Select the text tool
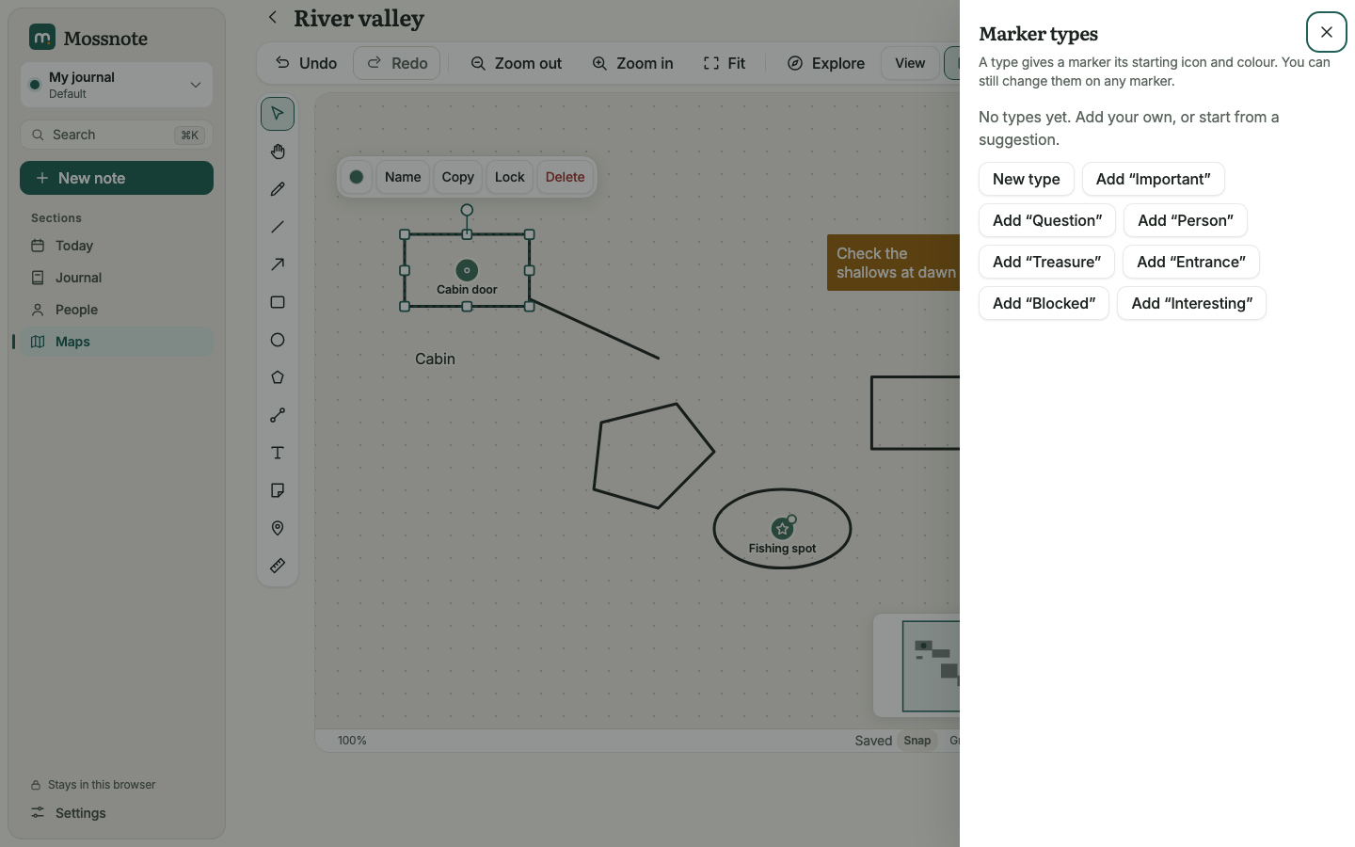Screen dimensions: 1355x847 [278, 453]
